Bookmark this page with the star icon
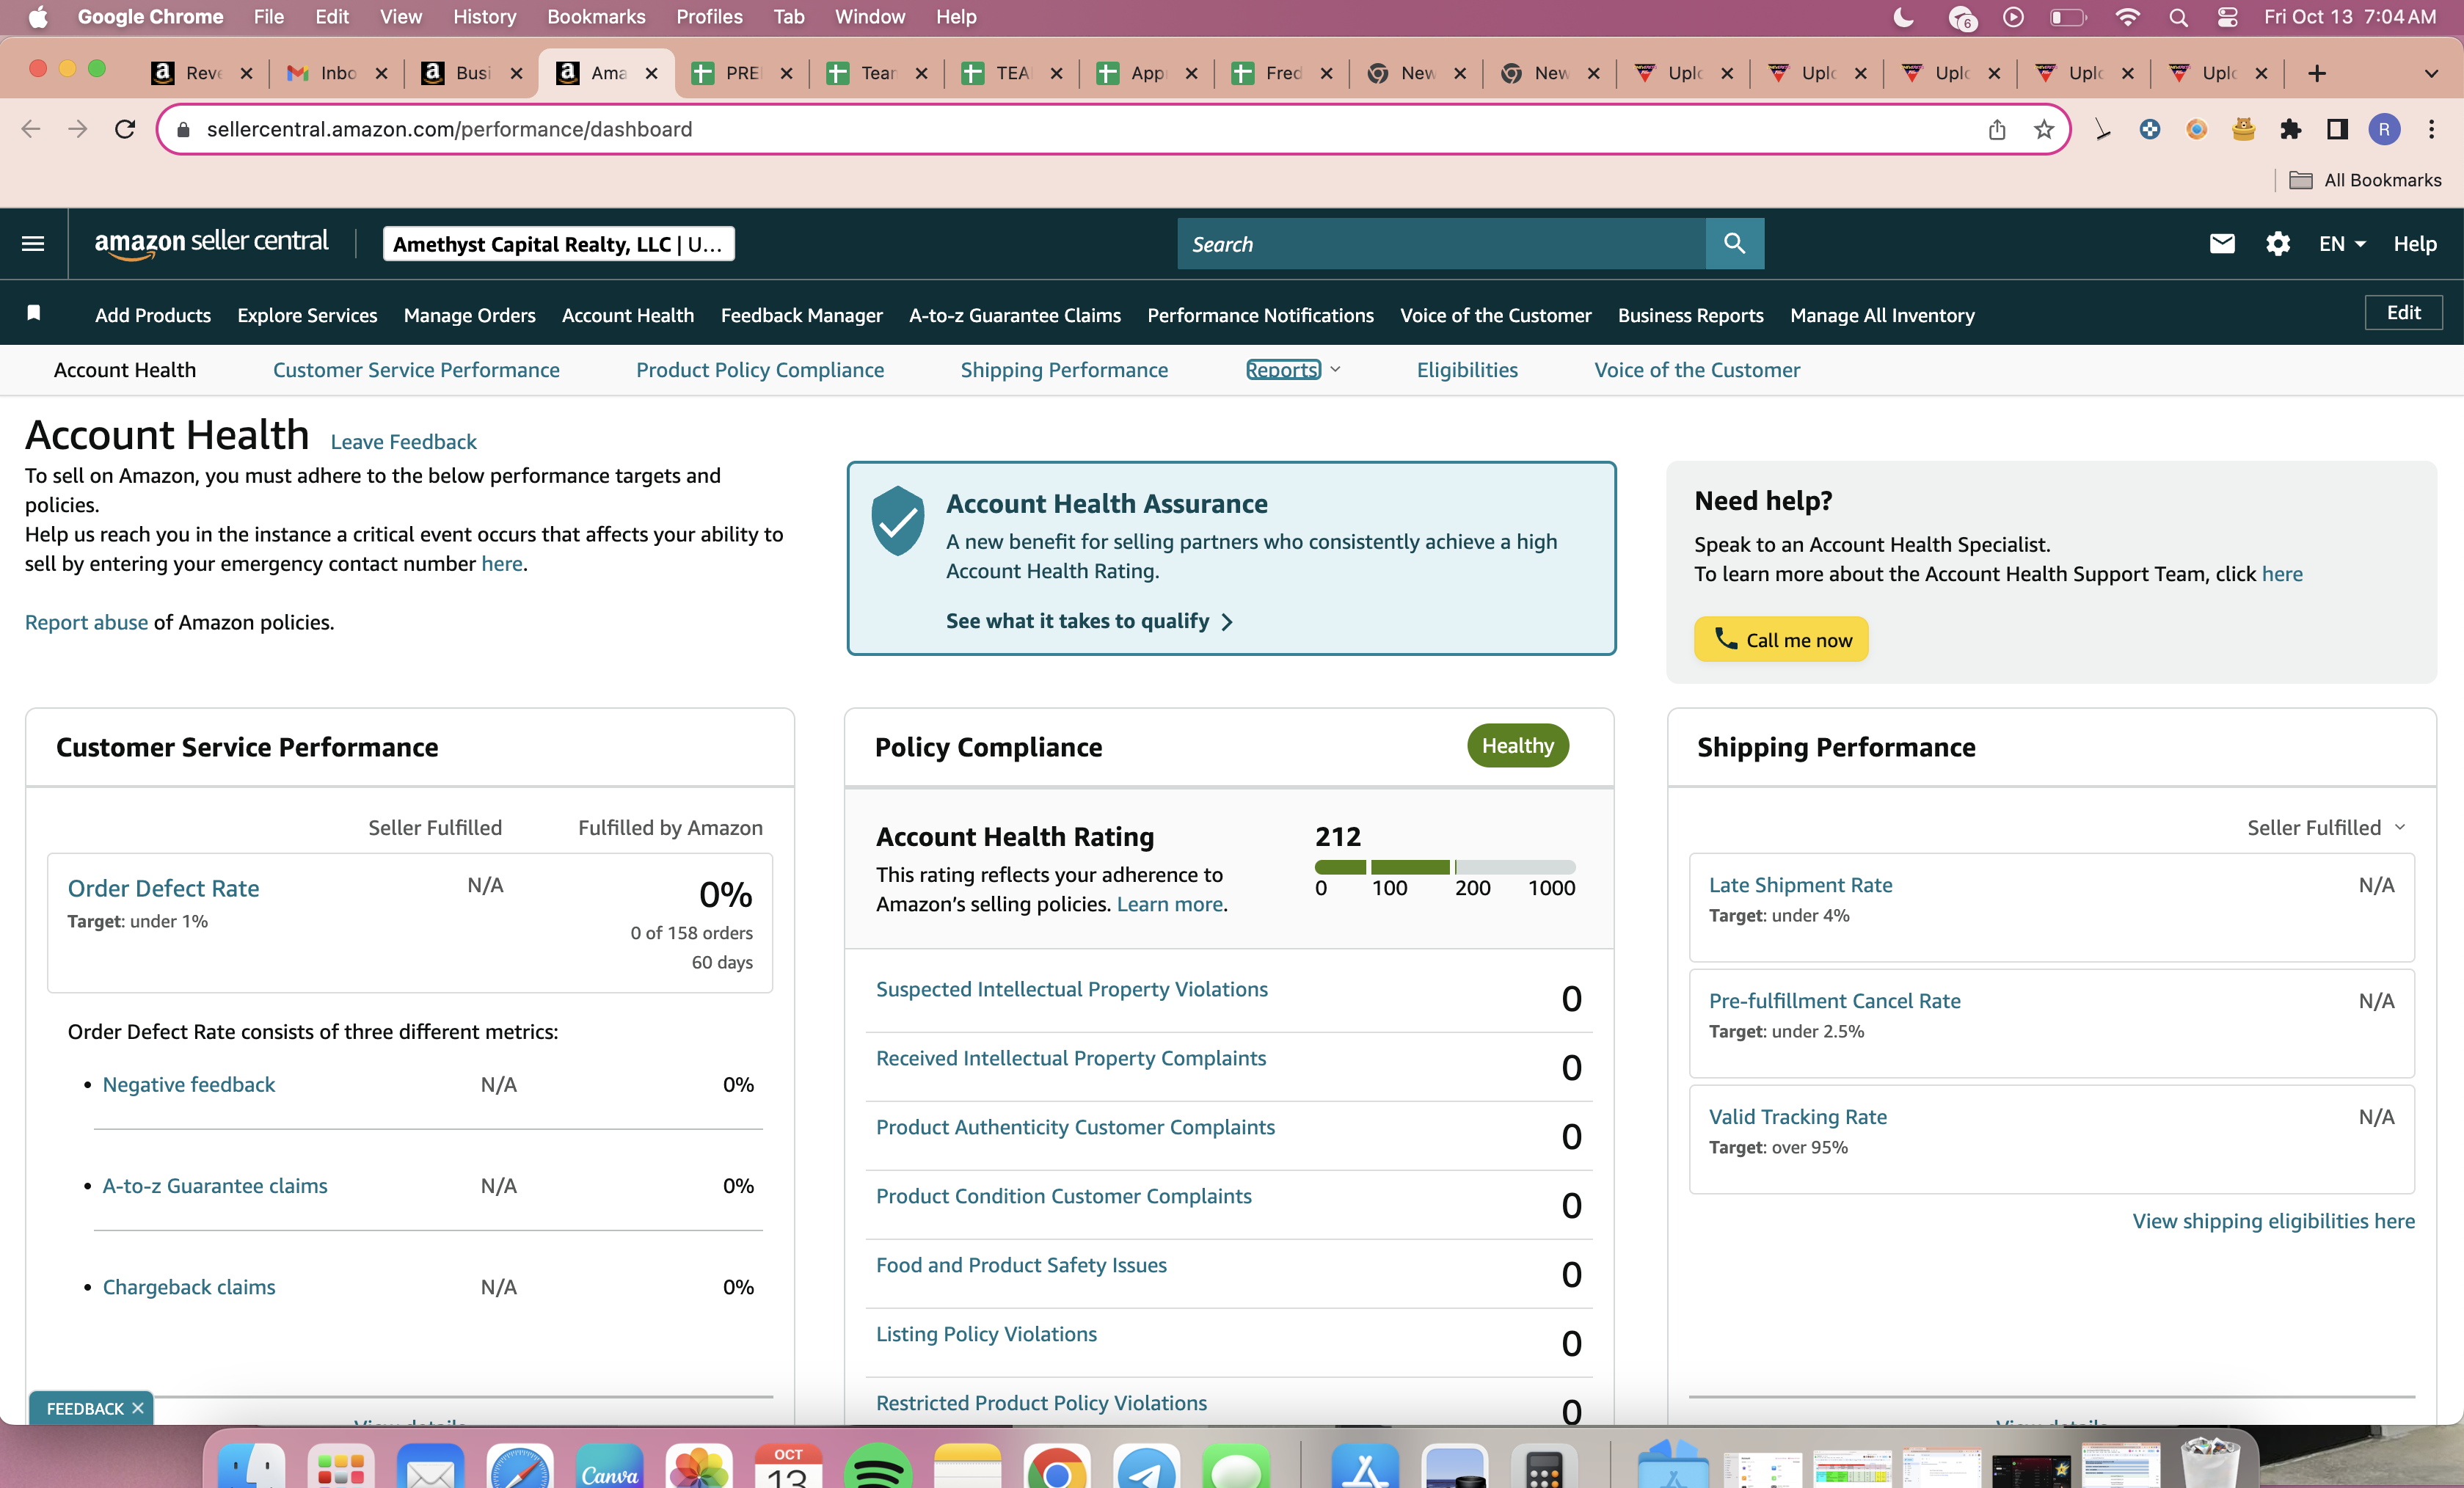The width and height of the screenshot is (2464, 1488). coord(2043,129)
